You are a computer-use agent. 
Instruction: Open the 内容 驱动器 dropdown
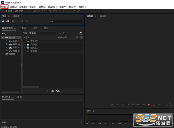click(42, 33)
